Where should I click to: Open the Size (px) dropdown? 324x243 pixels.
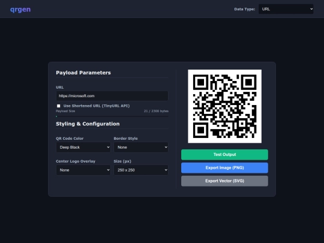pyautogui.click(x=141, y=170)
